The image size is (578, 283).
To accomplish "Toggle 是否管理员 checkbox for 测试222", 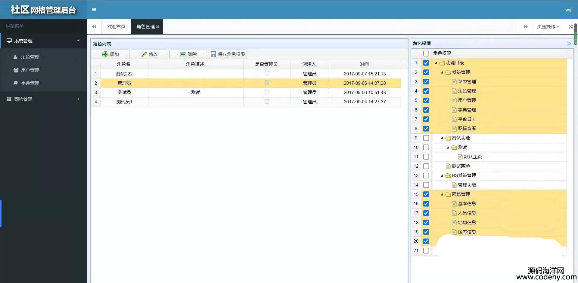I will [x=267, y=73].
